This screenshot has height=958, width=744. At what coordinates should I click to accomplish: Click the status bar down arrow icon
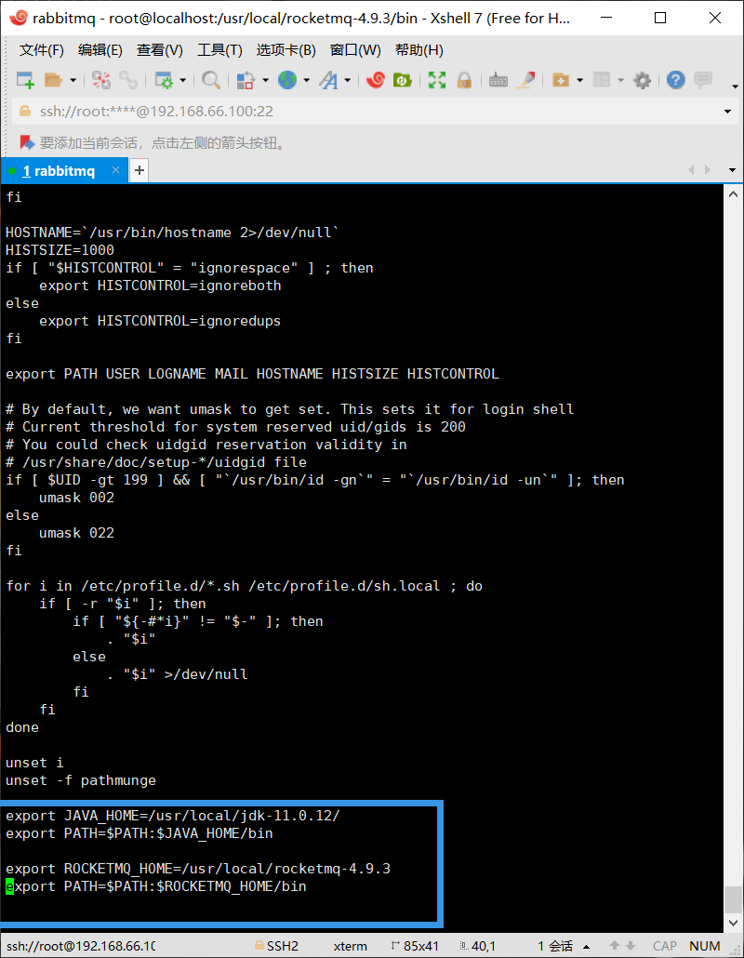point(631,946)
